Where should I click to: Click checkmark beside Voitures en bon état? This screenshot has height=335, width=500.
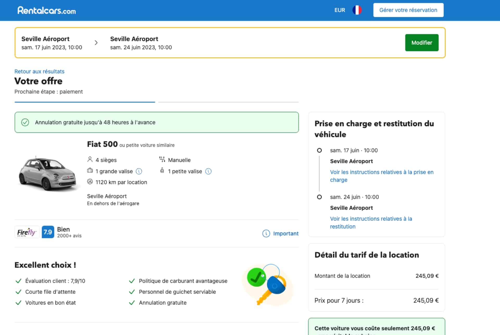pos(18,303)
